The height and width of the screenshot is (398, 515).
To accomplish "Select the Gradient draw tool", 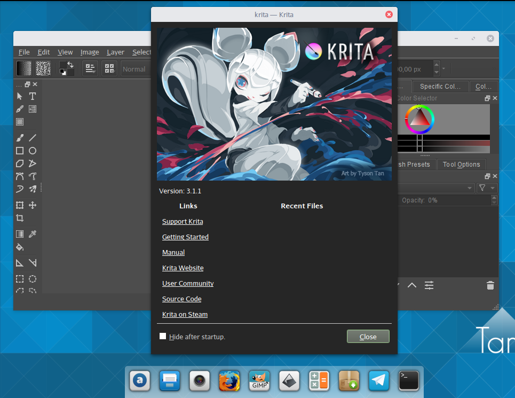I will pos(20,234).
